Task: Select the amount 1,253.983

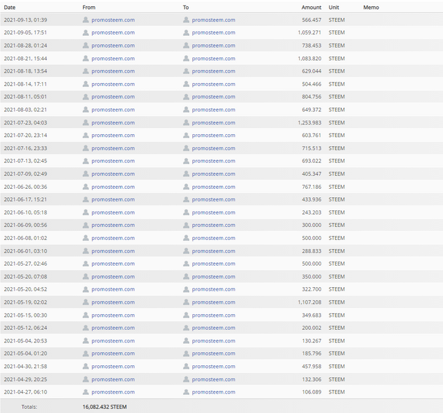Action: click(x=309, y=123)
